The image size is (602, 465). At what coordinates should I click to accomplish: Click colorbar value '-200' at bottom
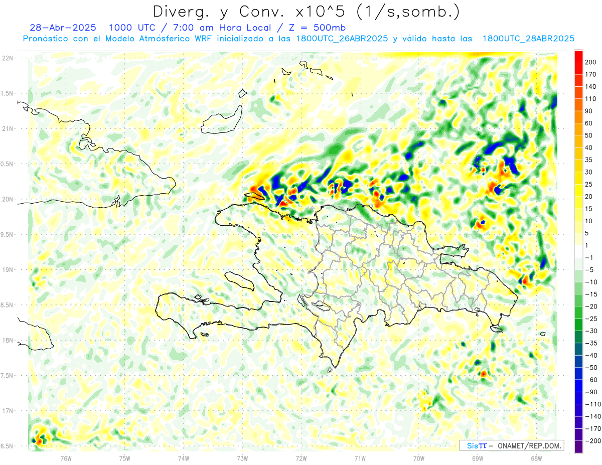(592, 440)
